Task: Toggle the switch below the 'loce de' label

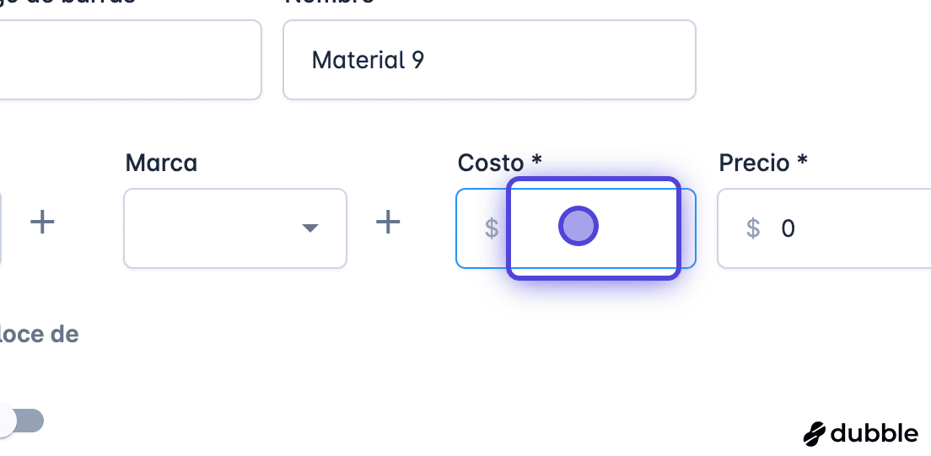Action: click(22, 421)
